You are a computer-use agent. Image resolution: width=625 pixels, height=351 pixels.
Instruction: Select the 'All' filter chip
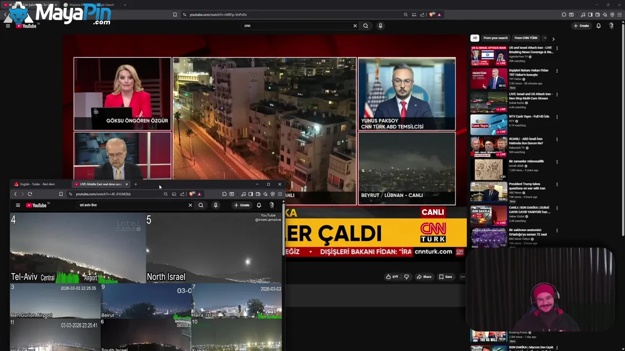pos(474,38)
